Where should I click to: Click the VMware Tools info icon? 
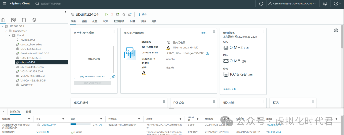207,53
